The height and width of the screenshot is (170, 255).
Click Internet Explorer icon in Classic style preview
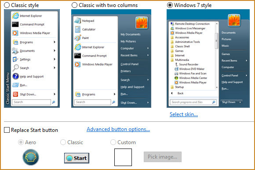(15, 16)
